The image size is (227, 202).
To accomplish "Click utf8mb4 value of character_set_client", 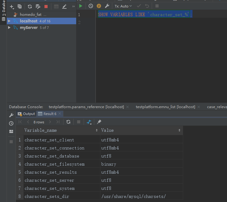I will click(x=141, y=140).
